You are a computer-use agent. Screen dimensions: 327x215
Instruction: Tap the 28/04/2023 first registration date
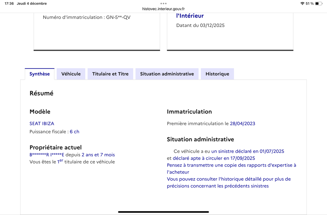(x=243, y=124)
